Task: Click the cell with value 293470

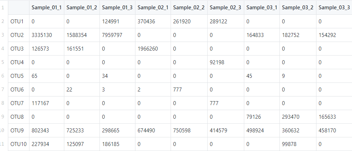Action: [298, 117]
